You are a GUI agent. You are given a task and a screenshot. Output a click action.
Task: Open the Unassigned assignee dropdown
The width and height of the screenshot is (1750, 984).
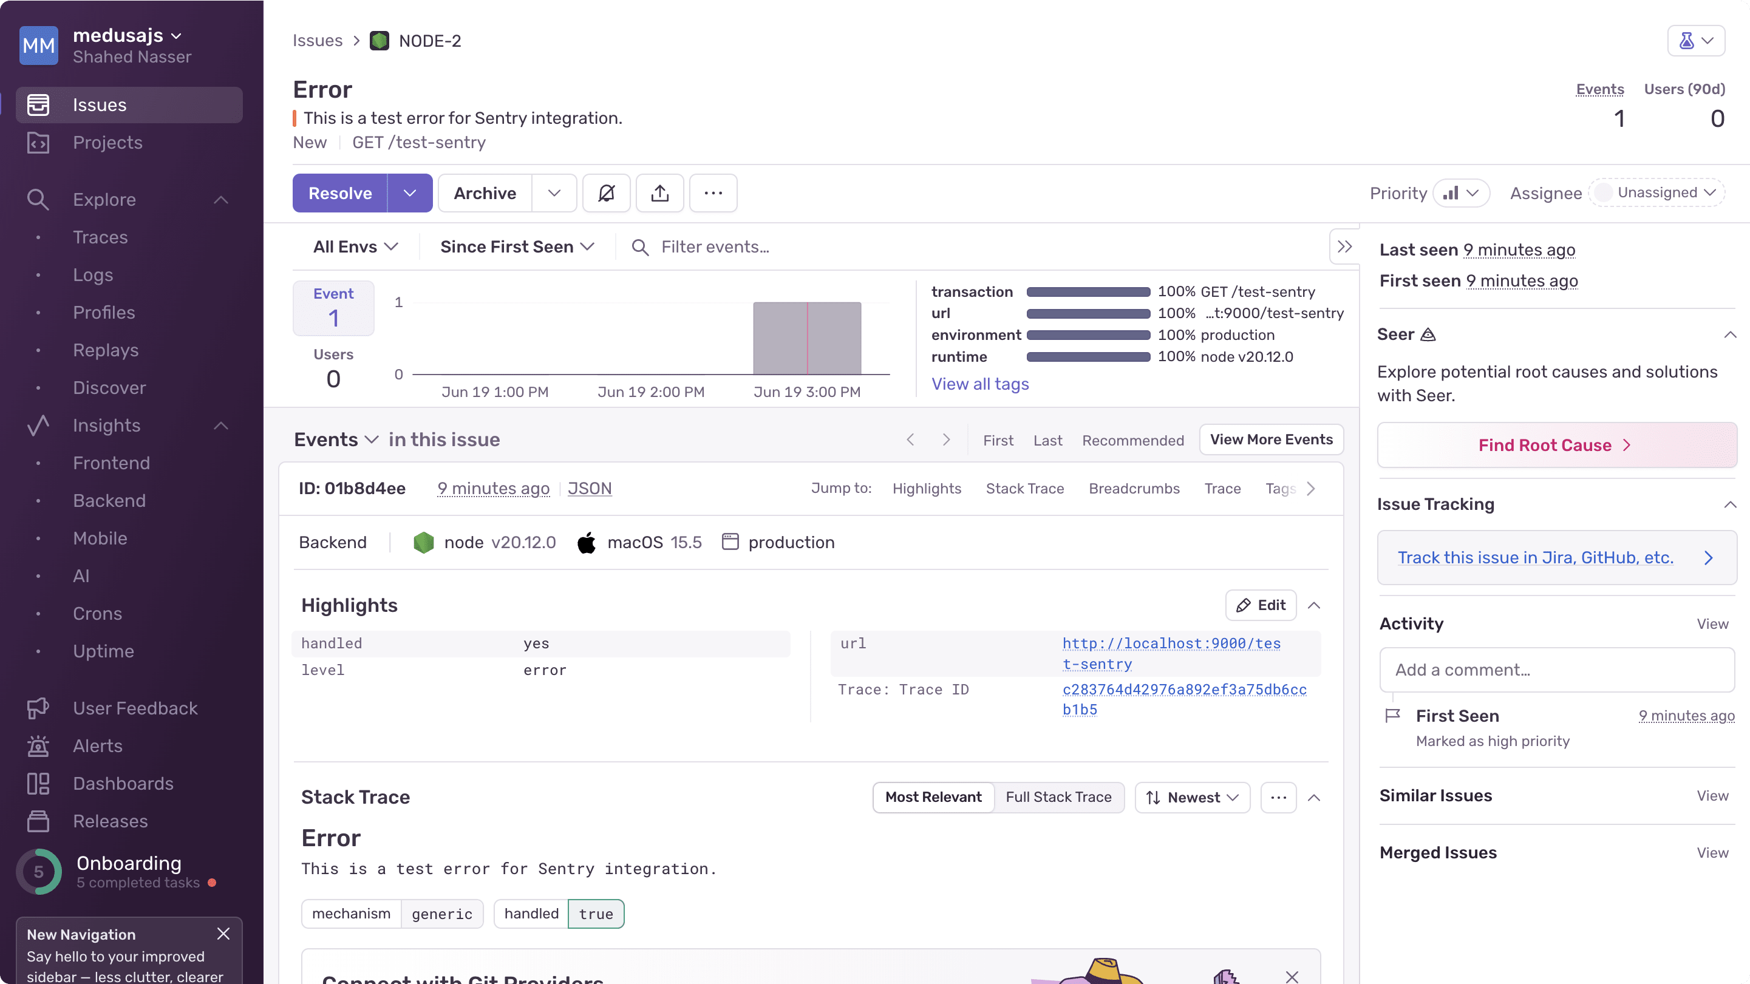coord(1656,193)
